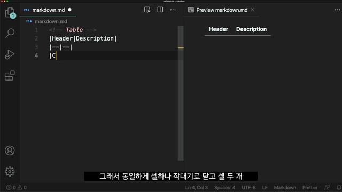
Task: Click Prettier status bar item
Action: click(310, 187)
